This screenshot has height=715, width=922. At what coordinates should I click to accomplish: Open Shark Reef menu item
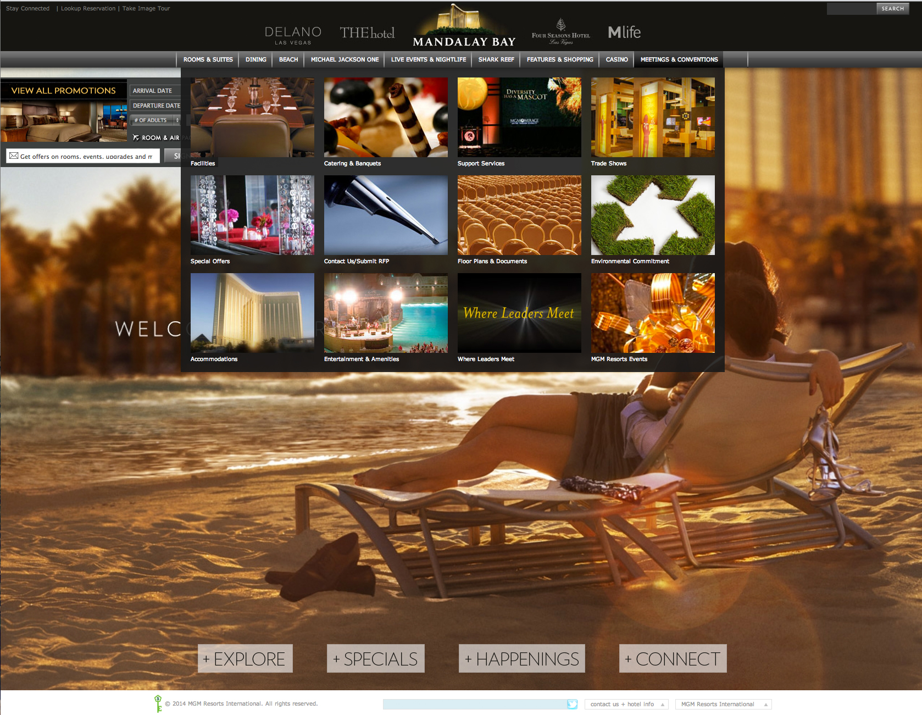(496, 59)
